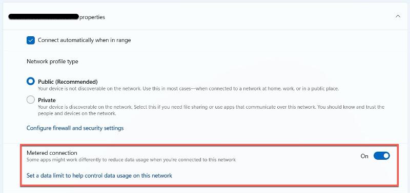The image size is (410, 193).
Task: Click the white knob of Metered toggle
Action: click(386, 156)
